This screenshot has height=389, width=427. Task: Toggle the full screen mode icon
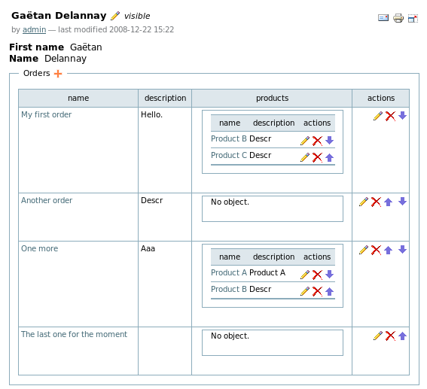[413, 19]
